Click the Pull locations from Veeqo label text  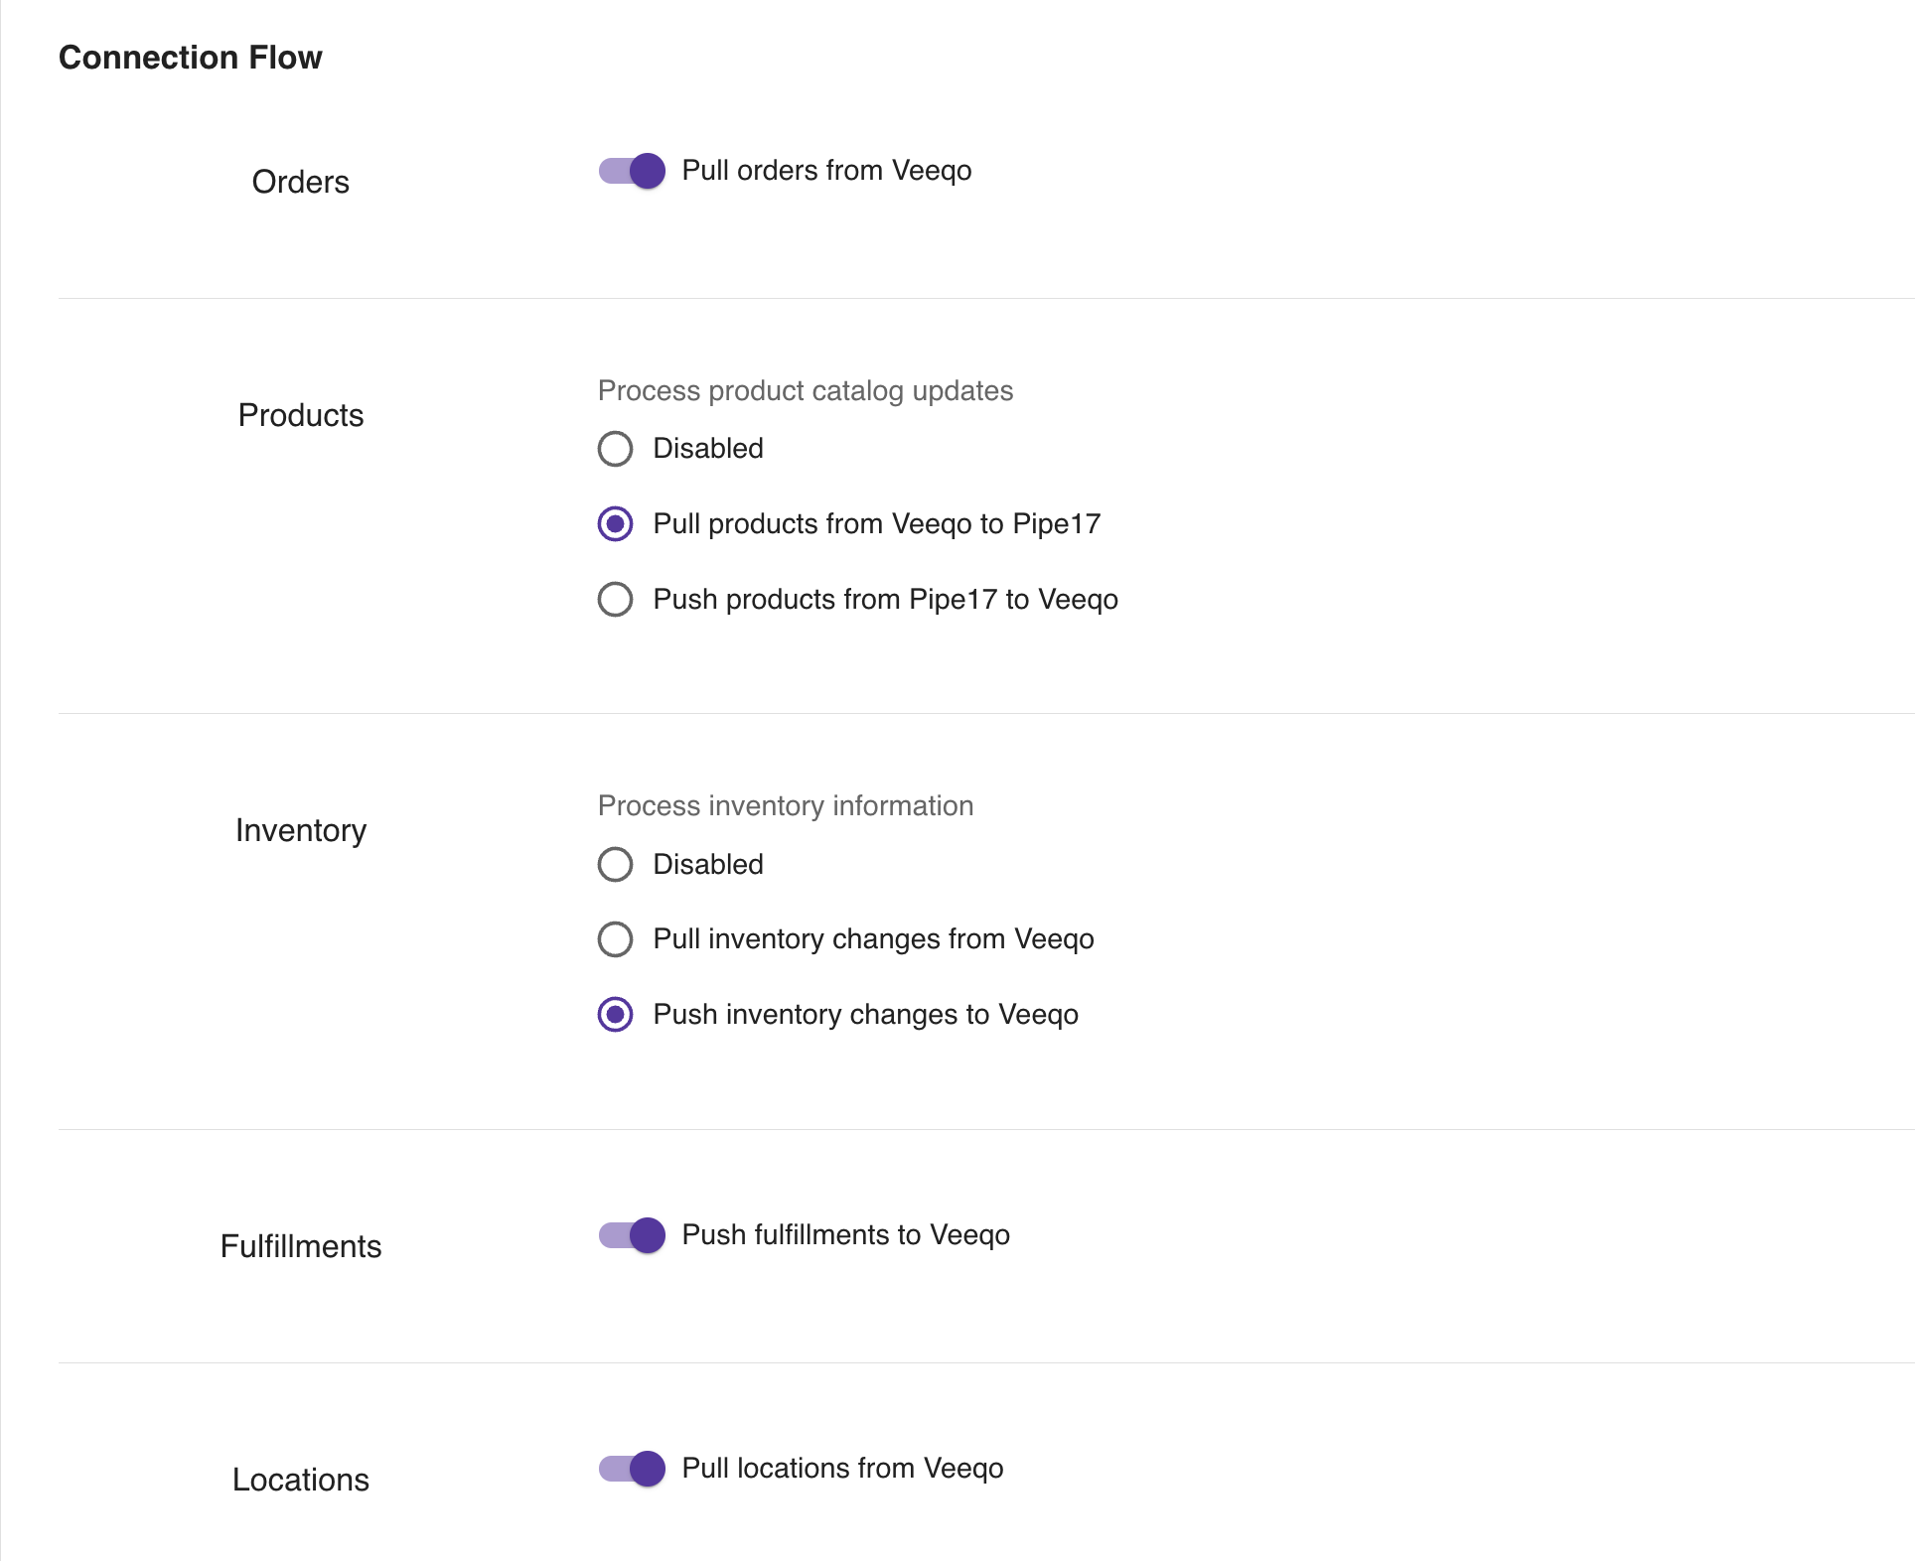click(x=842, y=1469)
